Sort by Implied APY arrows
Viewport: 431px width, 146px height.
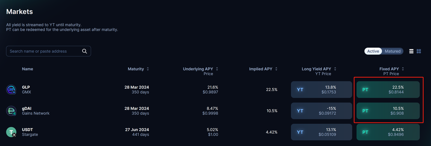(276, 69)
